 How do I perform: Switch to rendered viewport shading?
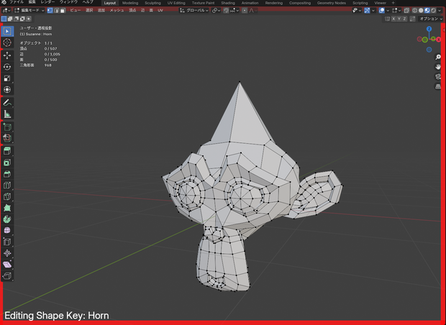pyautogui.click(x=434, y=11)
